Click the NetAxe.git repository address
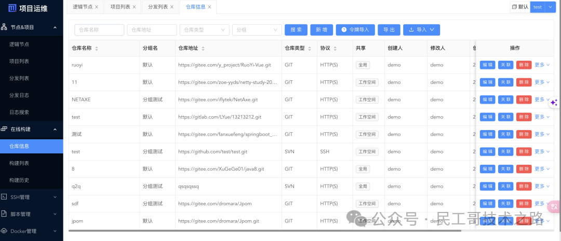 (218, 100)
